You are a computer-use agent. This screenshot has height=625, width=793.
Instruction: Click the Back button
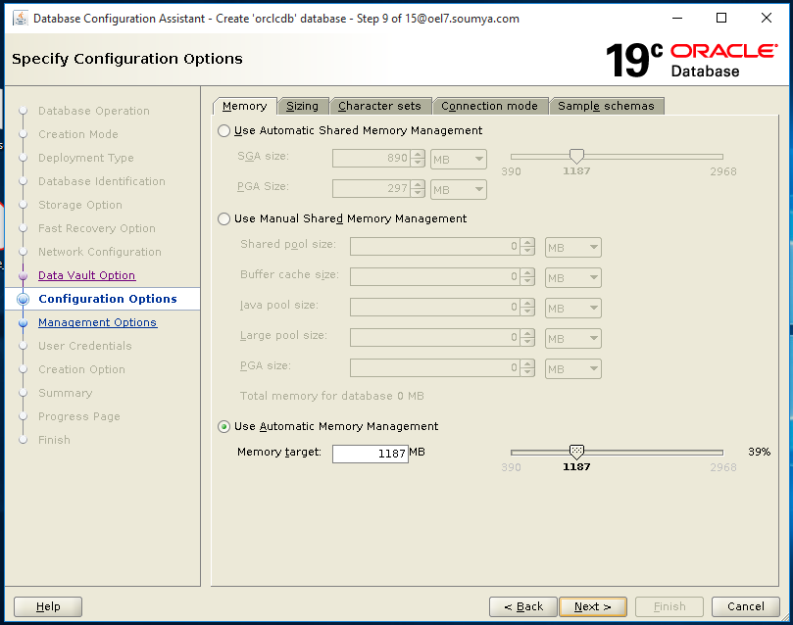(x=523, y=606)
